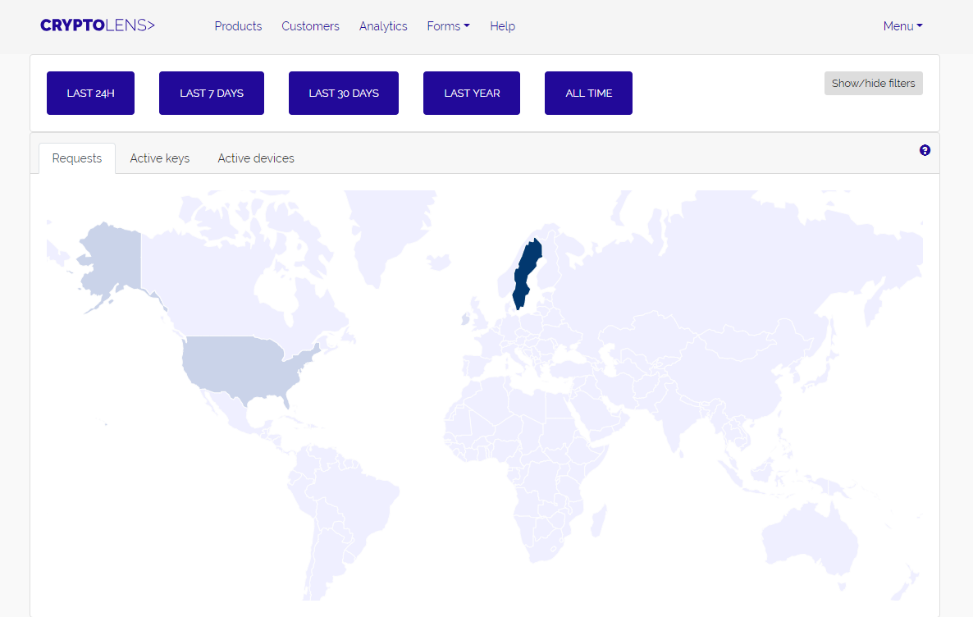Filter by Last 7 Days

pos(212,93)
